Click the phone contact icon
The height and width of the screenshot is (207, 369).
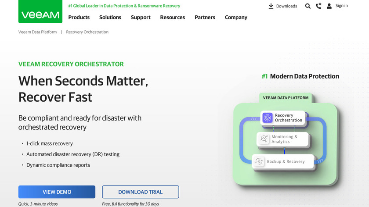coord(318,6)
